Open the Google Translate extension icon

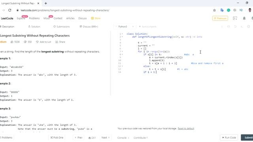point(222,10)
